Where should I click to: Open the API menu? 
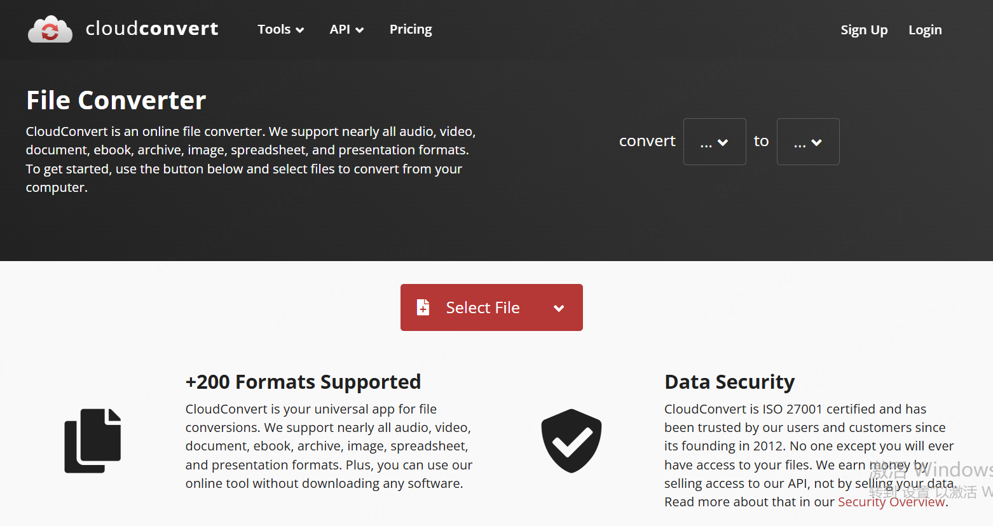(x=346, y=29)
